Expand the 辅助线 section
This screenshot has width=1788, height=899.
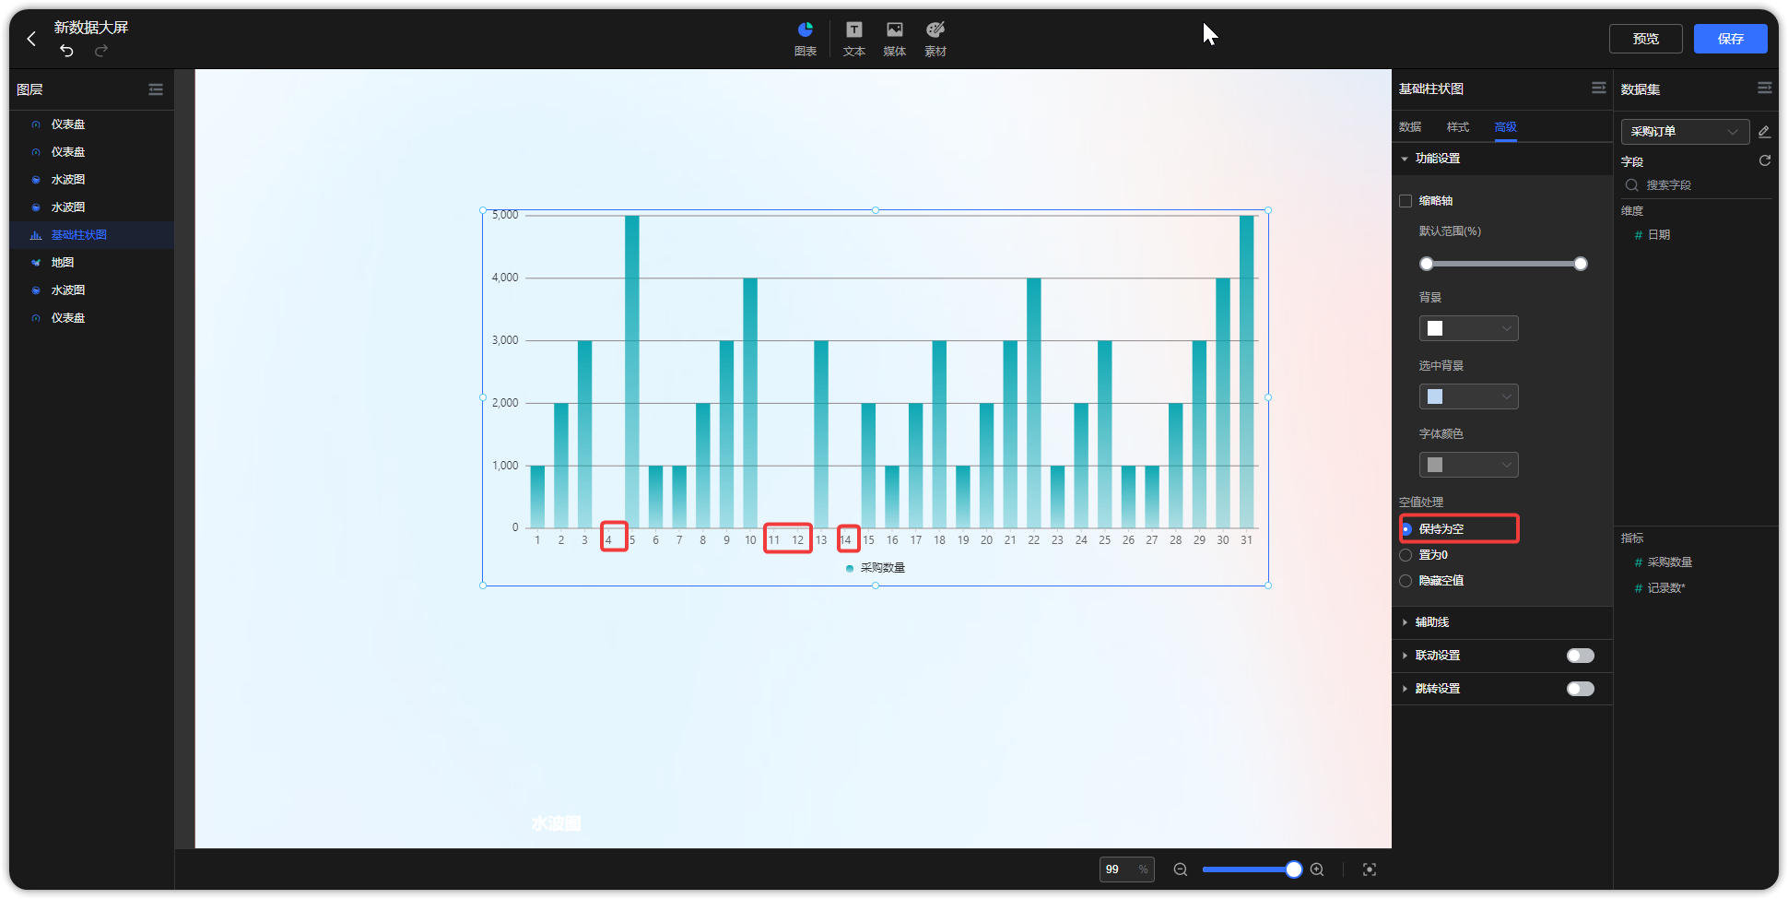[1405, 622]
